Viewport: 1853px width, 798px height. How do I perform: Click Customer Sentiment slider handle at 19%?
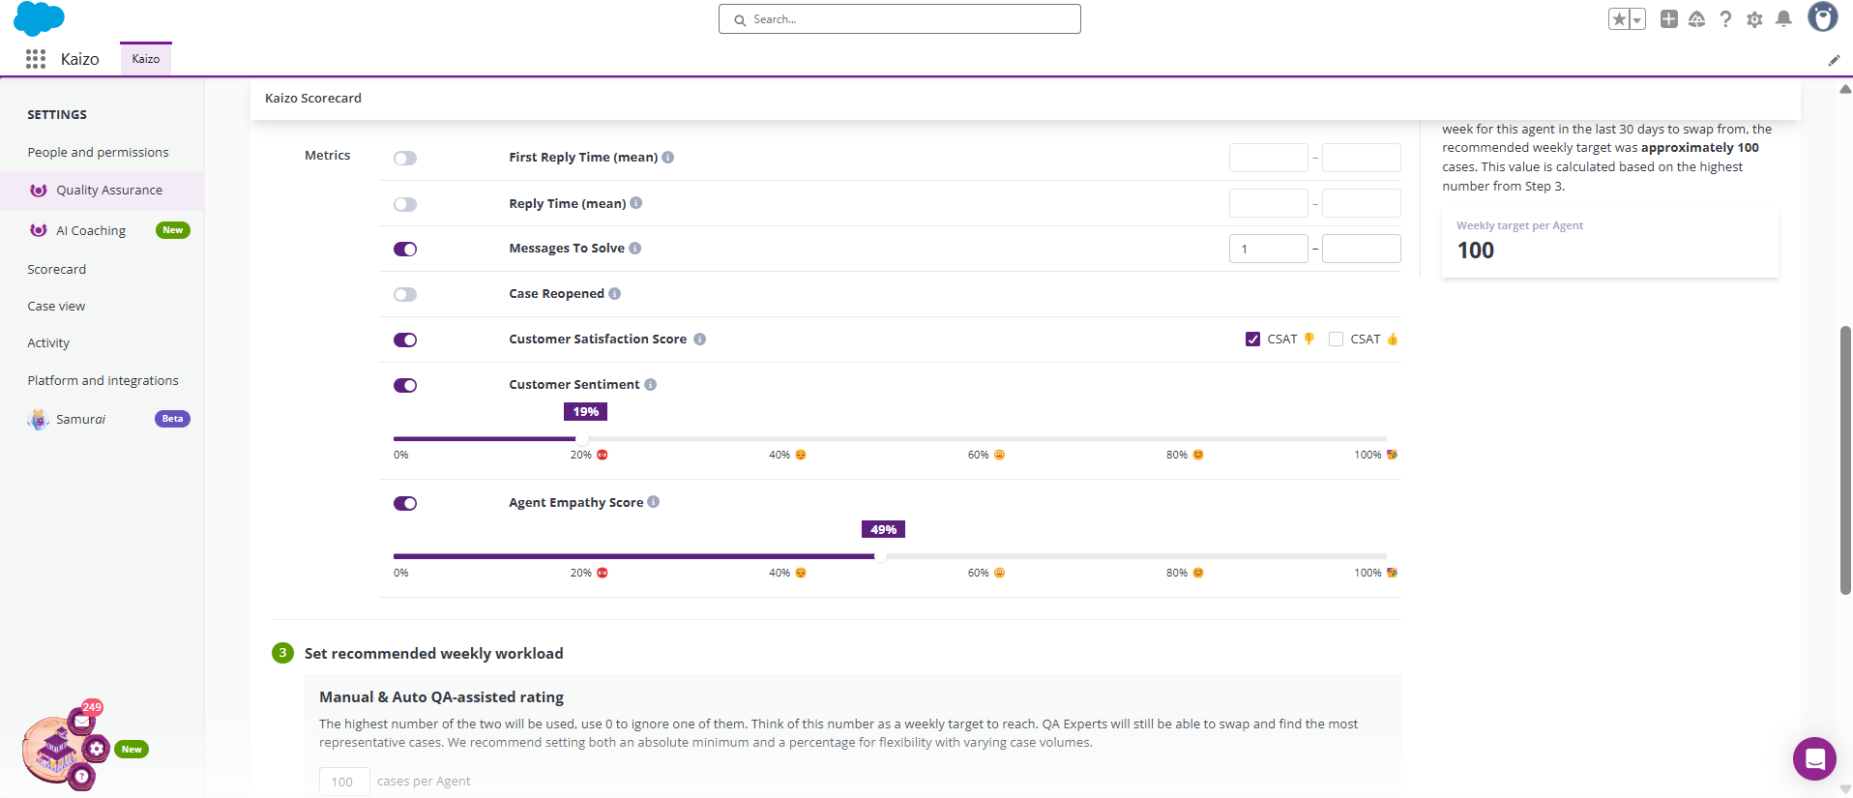click(582, 439)
